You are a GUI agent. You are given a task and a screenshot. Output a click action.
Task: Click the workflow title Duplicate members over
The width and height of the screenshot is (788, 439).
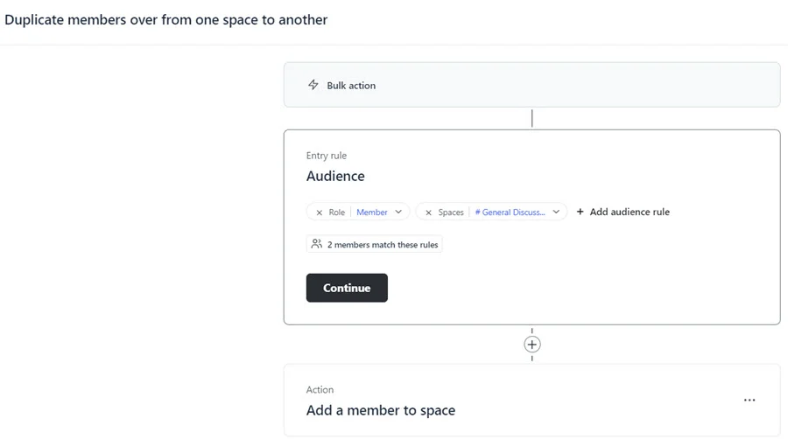pos(166,19)
